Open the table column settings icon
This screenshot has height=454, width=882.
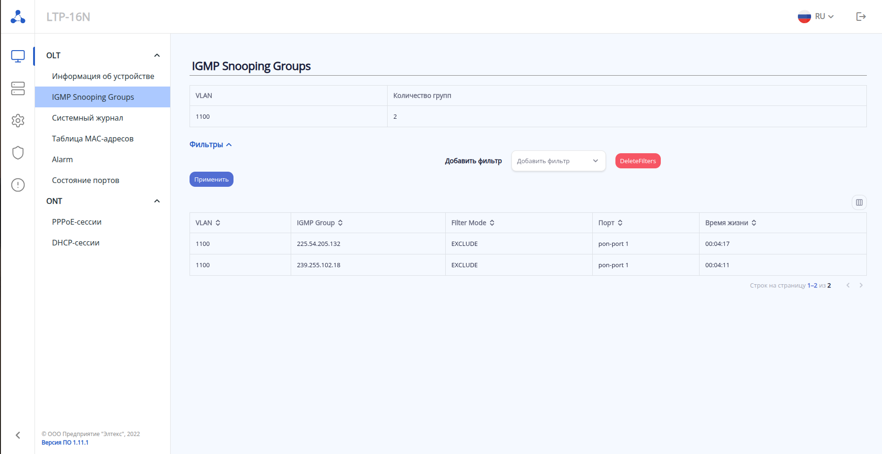(x=859, y=202)
